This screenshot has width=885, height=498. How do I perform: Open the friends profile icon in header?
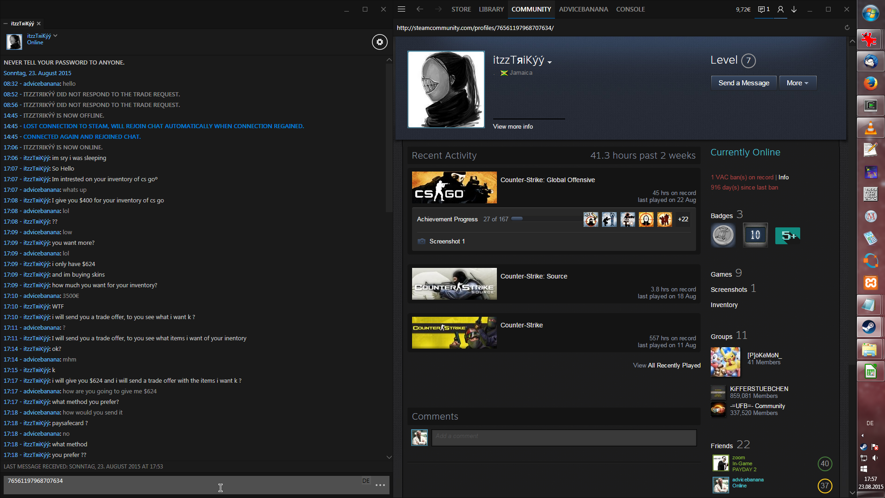pyautogui.click(x=780, y=9)
